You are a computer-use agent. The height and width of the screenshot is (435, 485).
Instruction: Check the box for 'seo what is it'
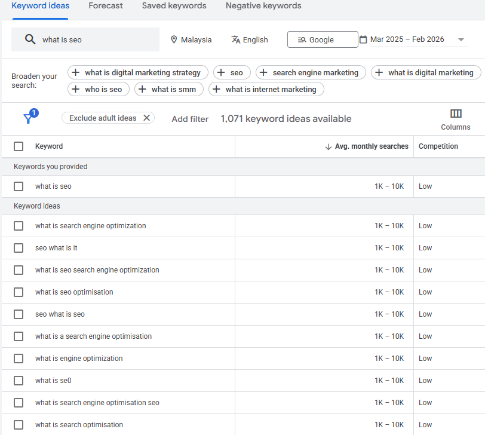coord(18,247)
